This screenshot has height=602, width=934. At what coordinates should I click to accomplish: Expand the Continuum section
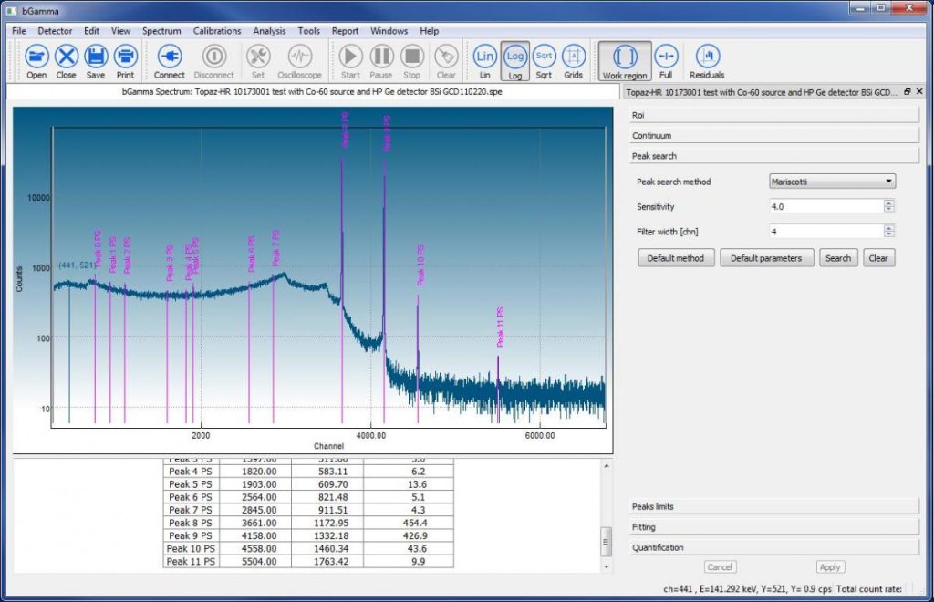(x=774, y=136)
